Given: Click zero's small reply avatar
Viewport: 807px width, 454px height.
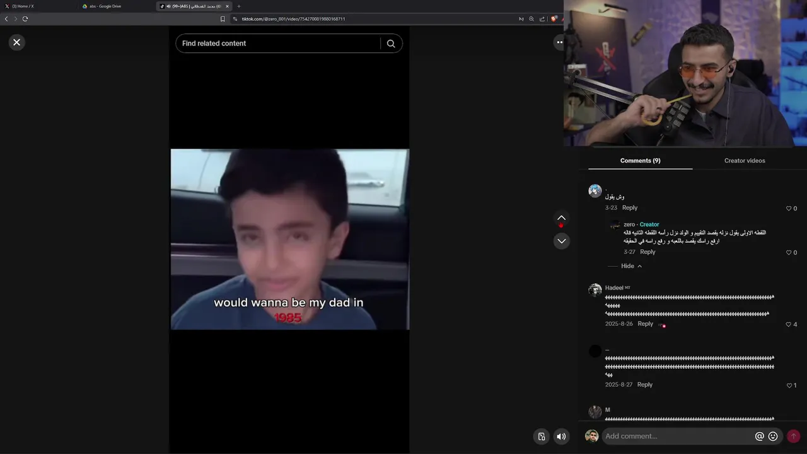Looking at the screenshot, I should [x=615, y=226].
